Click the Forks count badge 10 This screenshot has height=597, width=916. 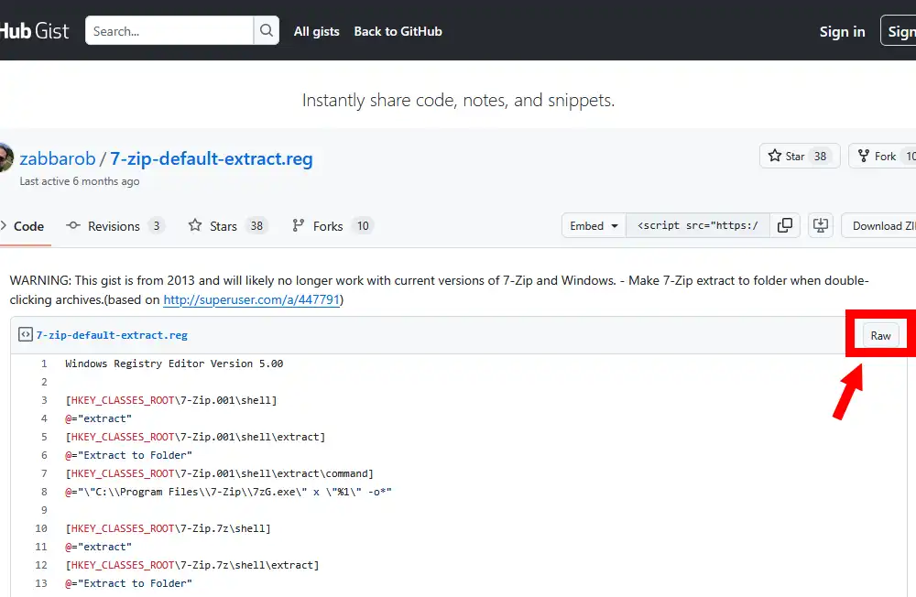tap(363, 225)
